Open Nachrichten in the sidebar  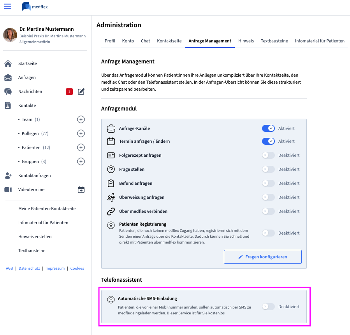(30, 92)
